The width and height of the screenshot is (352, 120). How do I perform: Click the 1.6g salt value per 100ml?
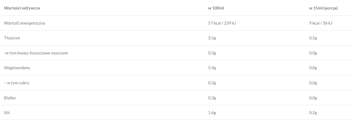pyautogui.click(x=212, y=113)
